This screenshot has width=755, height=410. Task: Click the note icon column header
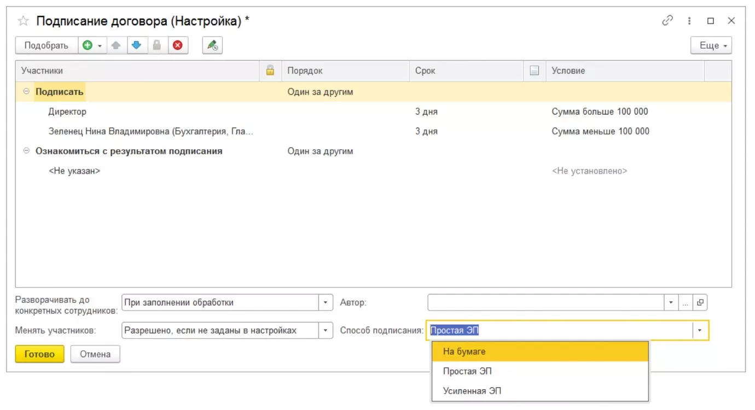(535, 71)
